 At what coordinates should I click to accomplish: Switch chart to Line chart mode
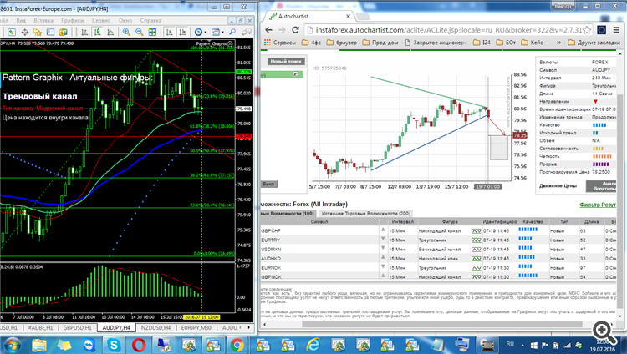point(110,32)
